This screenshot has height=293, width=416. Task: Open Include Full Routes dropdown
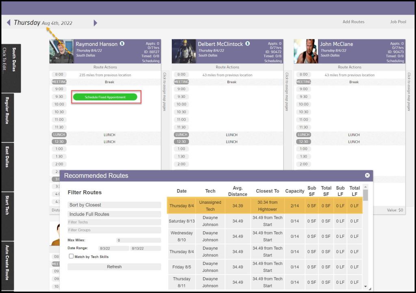pos(114,214)
